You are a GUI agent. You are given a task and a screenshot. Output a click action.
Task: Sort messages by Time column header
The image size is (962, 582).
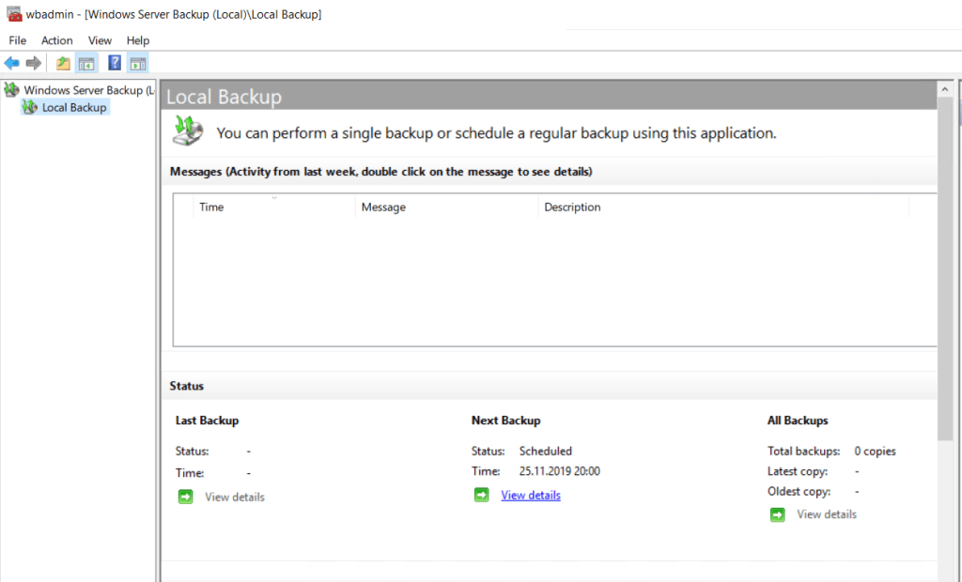(x=273, y=207)
